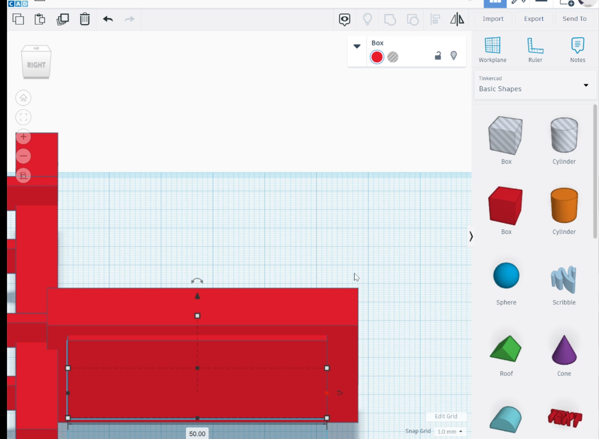Image resolution: width=599 pixels, height=439 pixels.
Task: Toggle the lock on the selected Box
Action: (x=438, y=55)
